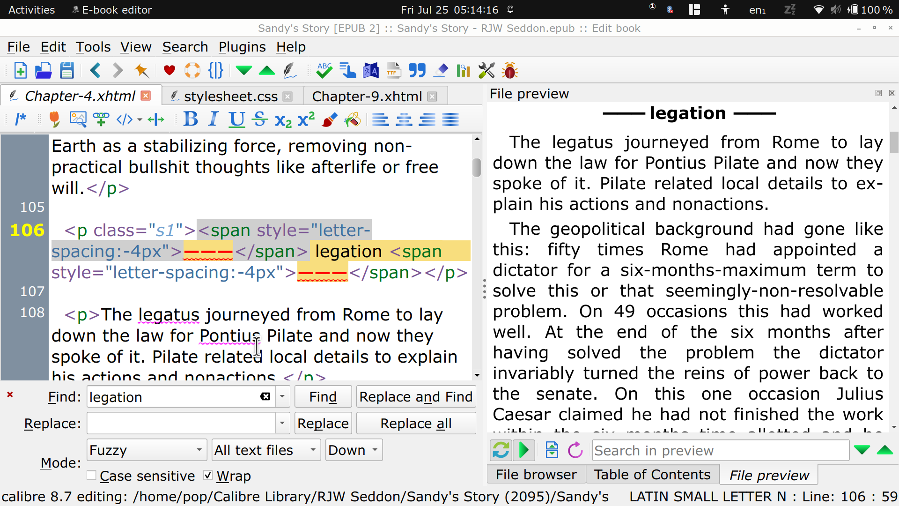Screen dimensions: 899x506
Task: Click the Embed fonts TTF icon
Action: (x=394, y=71)
